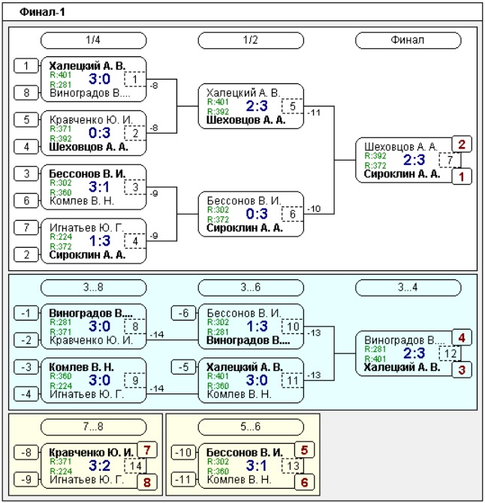Screen dimensions: 485x503
Task: Click the Финал-1 title text
Action: pyautogui.click(x=42, y=12)
